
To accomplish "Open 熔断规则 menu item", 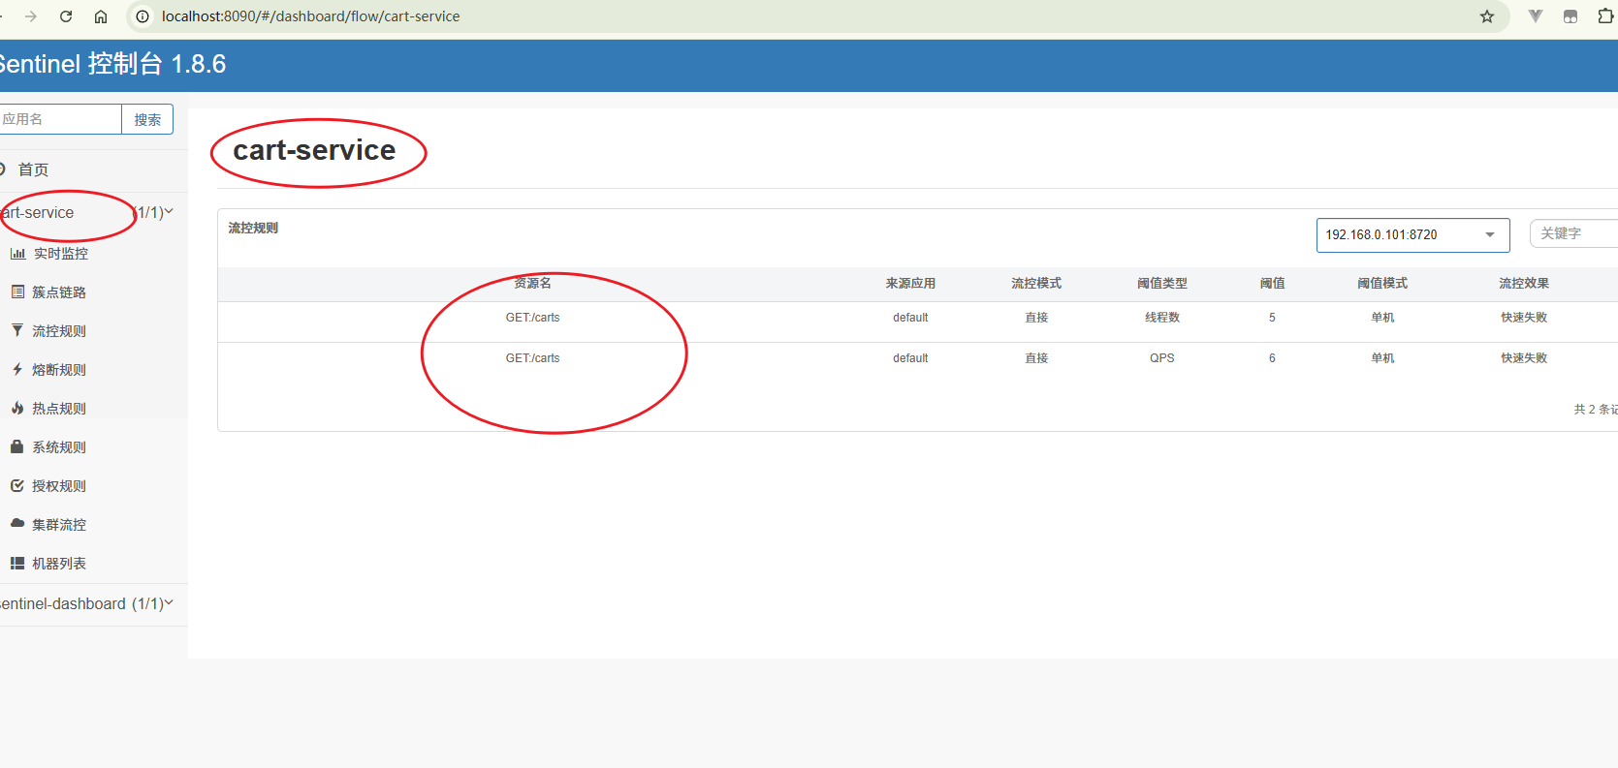I will pyautogui.click(x=59, y=370).
